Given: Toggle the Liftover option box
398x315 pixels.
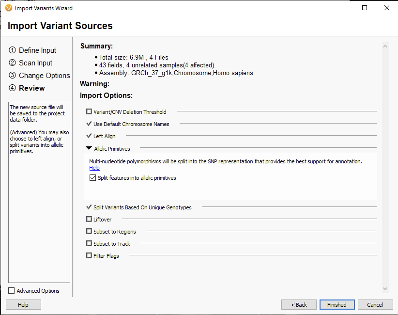Looking at the screenshot, I should pos(89,219).
